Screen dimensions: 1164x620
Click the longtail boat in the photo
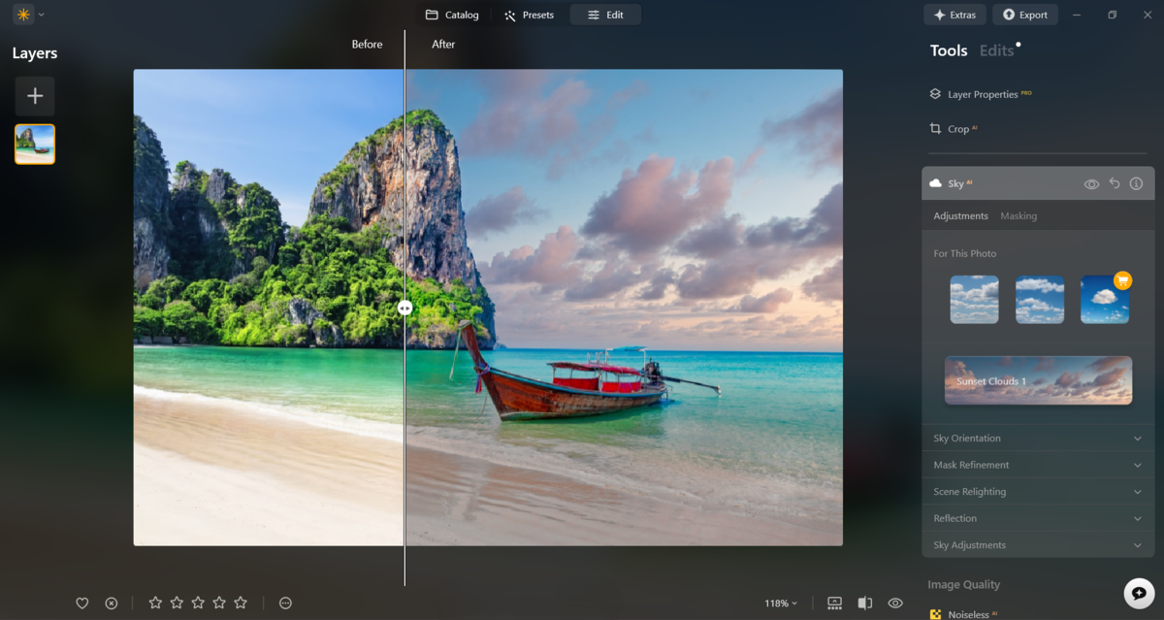coord(572,378)
